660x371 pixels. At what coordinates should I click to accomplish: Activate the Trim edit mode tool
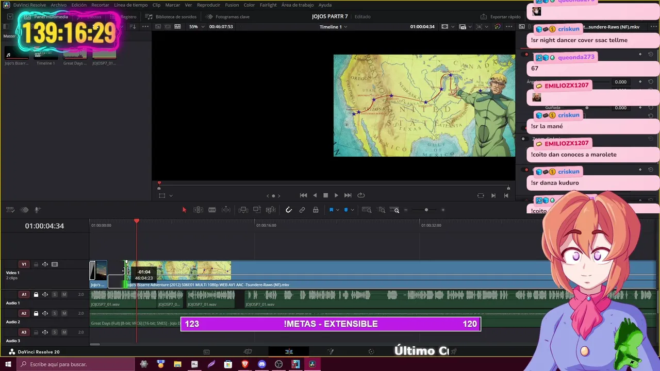tap(198, 210)
